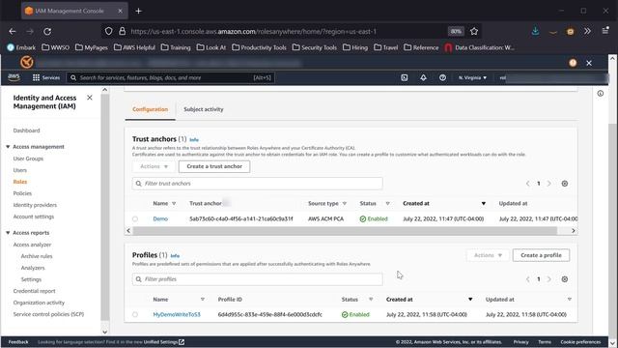
Task: Open the Dashboard nav item
Action: coord(26,130)
